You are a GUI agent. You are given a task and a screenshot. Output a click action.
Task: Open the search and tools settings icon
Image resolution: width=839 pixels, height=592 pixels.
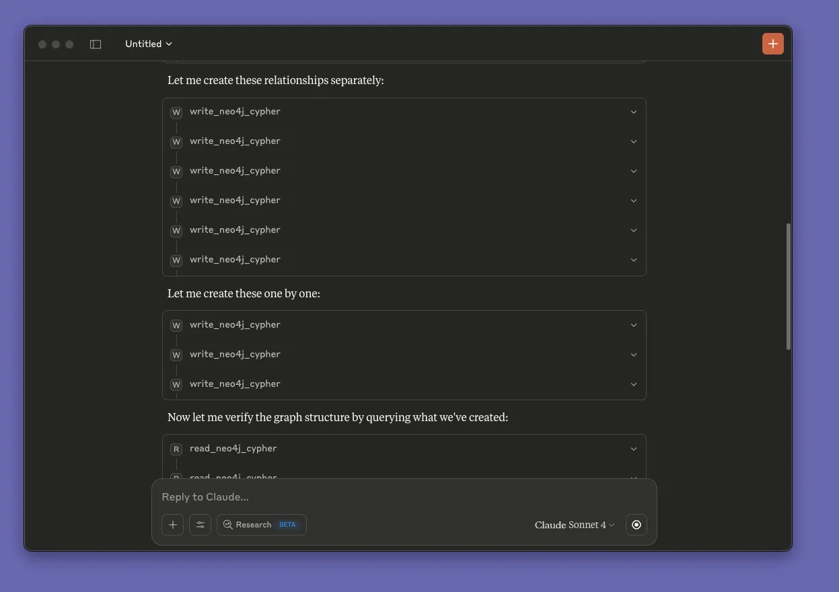200,525
